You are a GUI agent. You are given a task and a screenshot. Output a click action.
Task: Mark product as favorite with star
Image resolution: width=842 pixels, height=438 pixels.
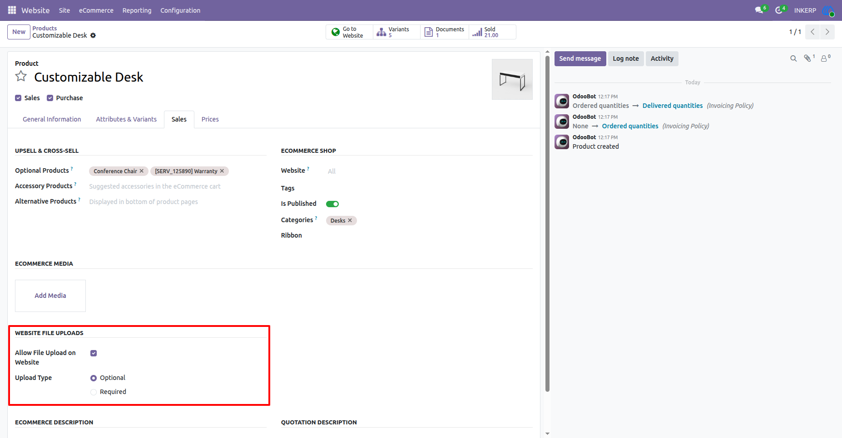[21, 76]
